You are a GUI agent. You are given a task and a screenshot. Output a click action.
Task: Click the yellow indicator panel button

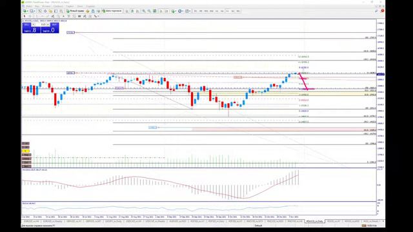[x=26, y=151]
